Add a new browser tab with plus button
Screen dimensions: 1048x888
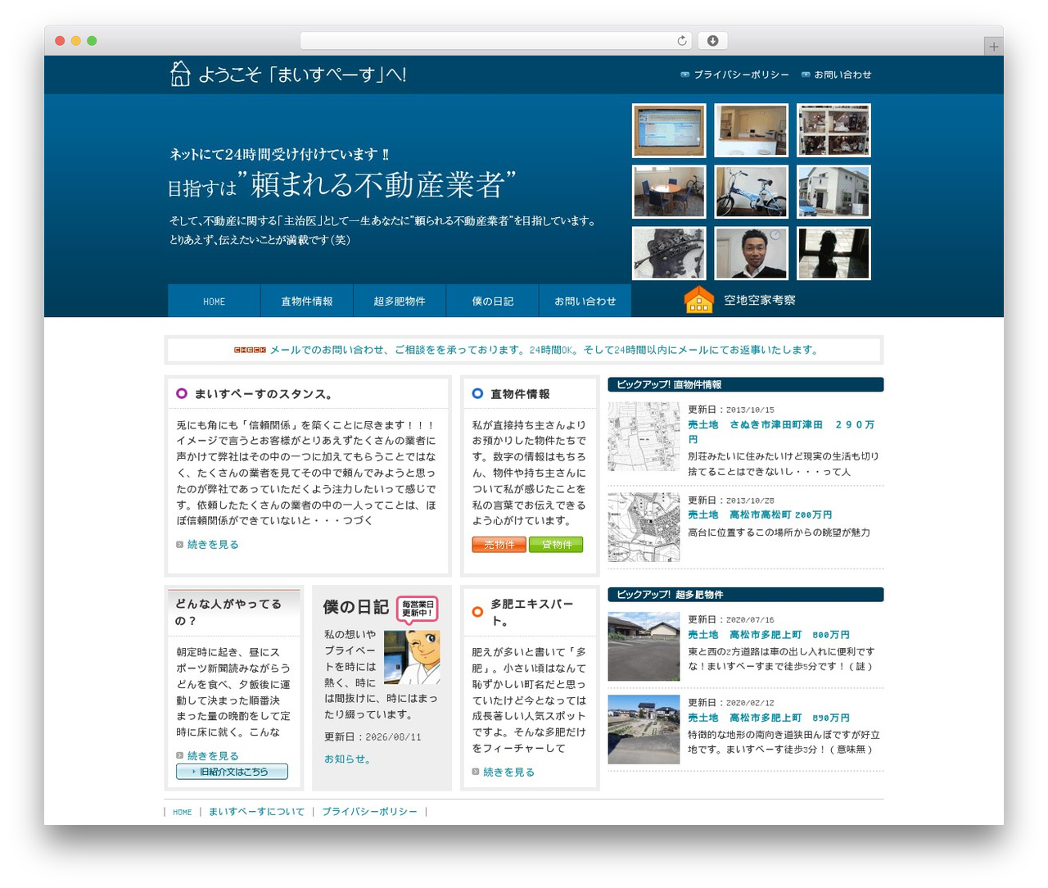(993, 47)
